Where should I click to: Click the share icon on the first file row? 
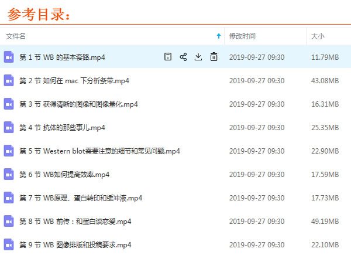pos(183,57)
